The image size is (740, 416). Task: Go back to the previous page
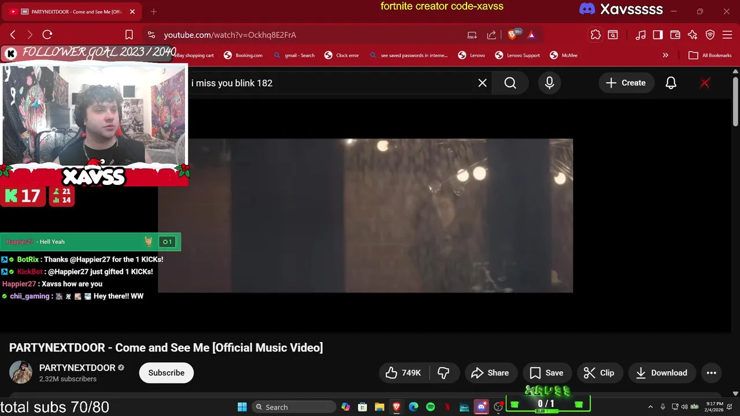[13, 35]
